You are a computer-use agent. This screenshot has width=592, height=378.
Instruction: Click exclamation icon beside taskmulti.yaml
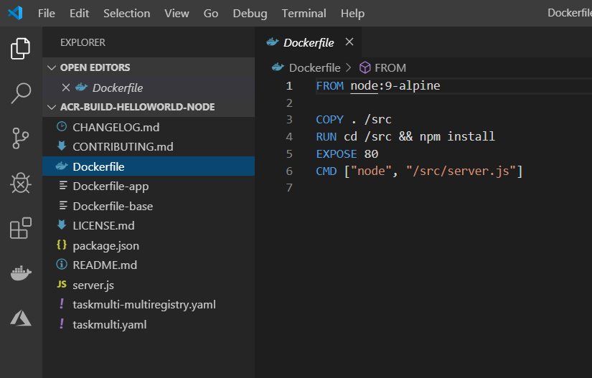[x=62, y=323]
